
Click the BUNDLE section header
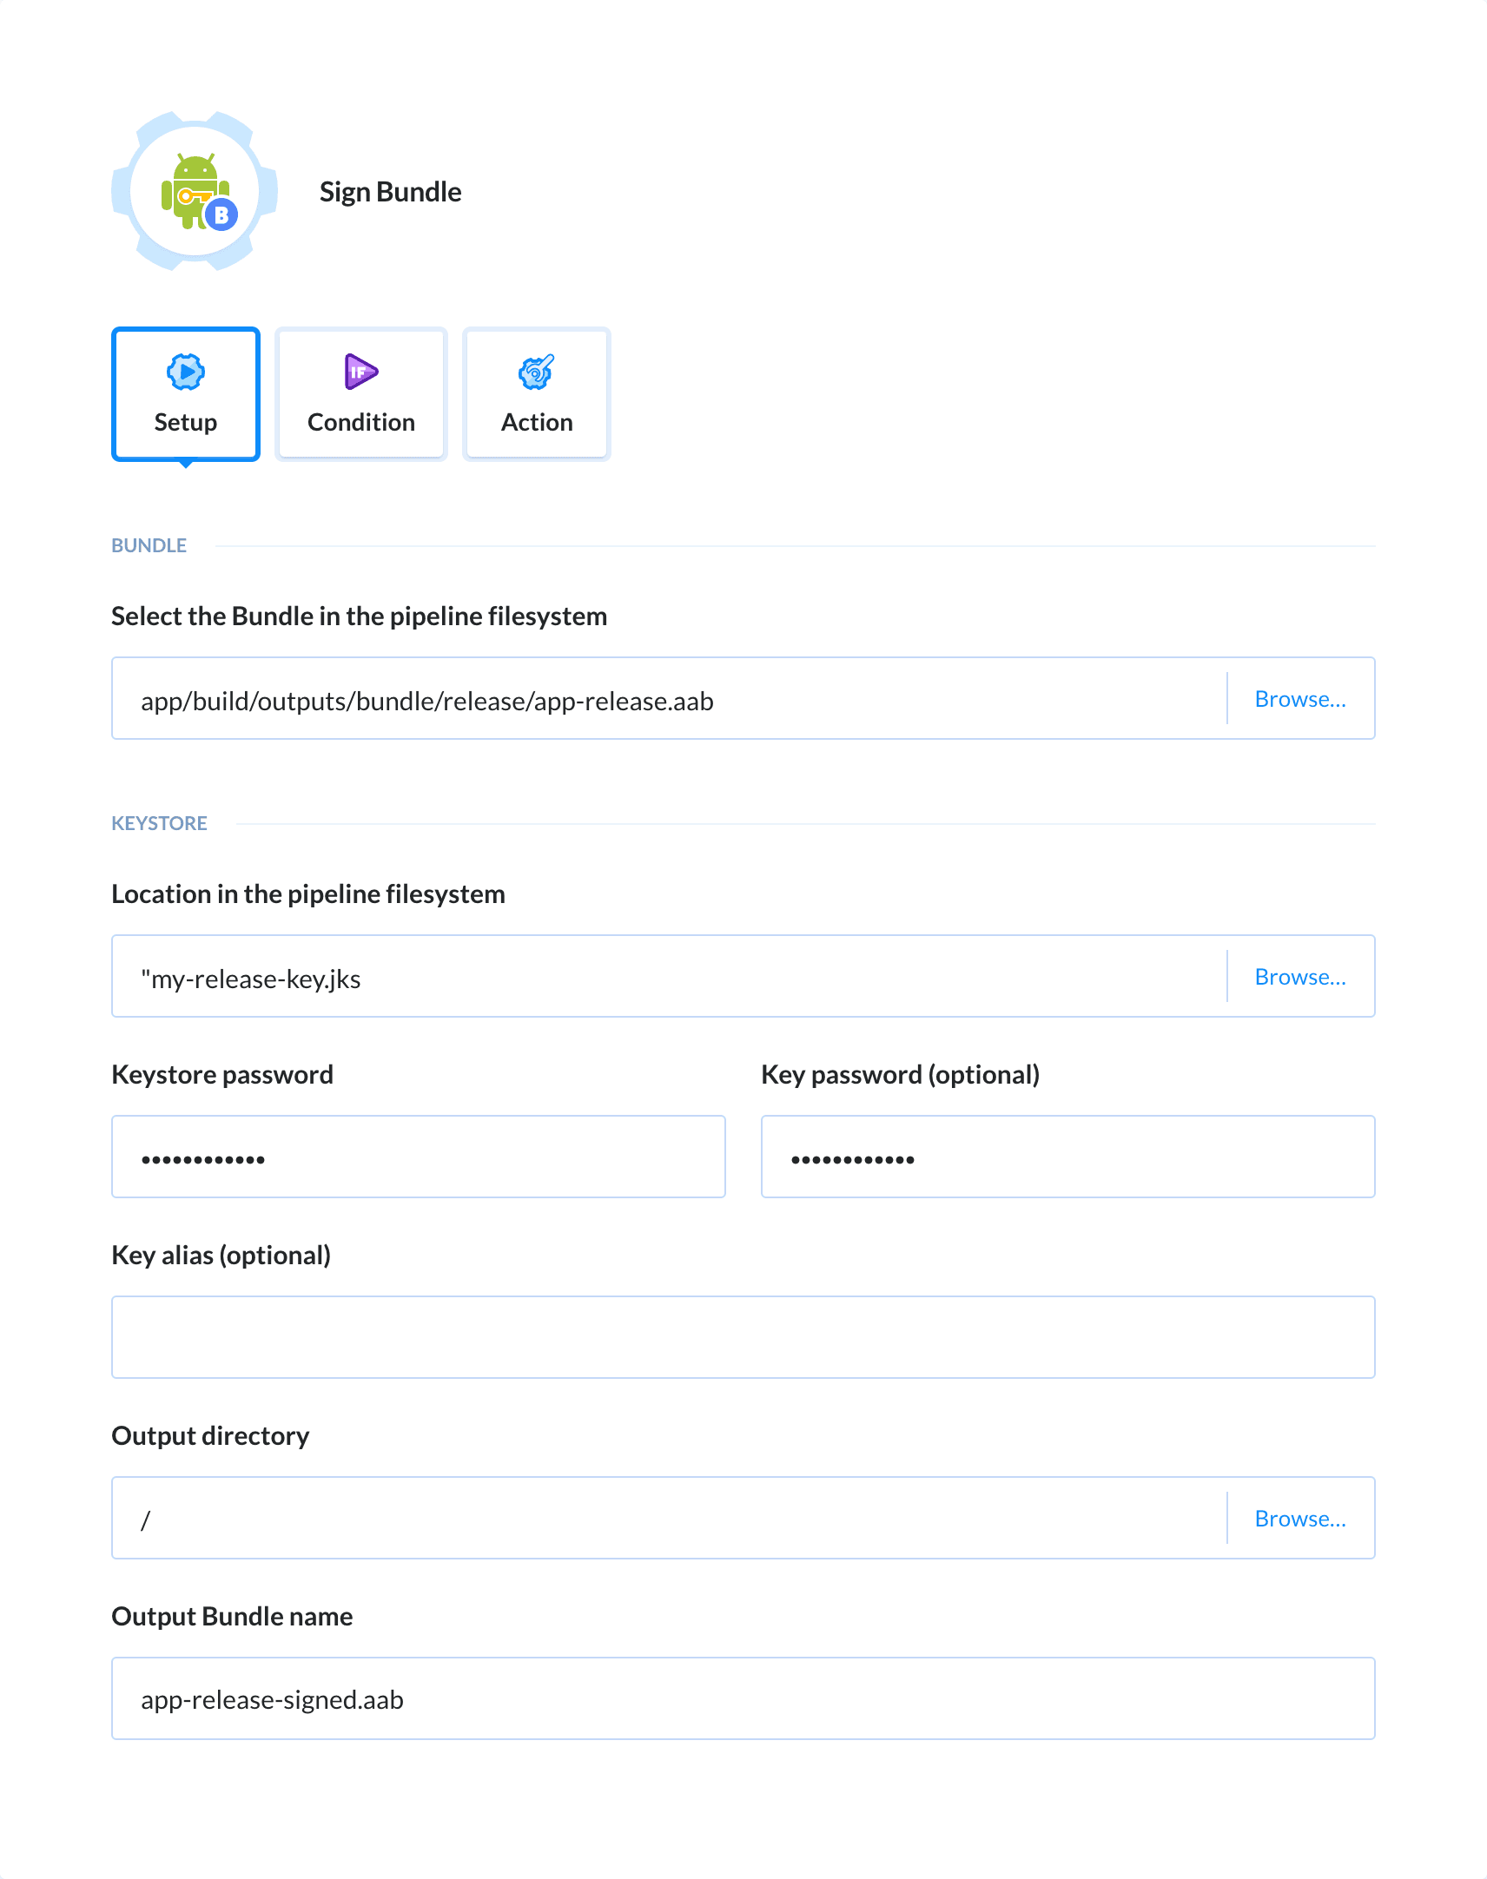149,544
